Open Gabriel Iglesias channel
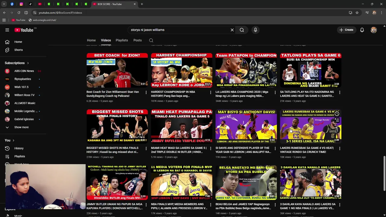Image resolution: width=386 pixels, height=217 pixels. click(23, 119)
